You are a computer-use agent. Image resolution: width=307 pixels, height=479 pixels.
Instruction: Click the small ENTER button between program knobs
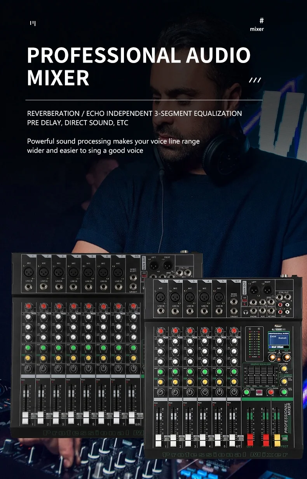[x=279, y=359]
